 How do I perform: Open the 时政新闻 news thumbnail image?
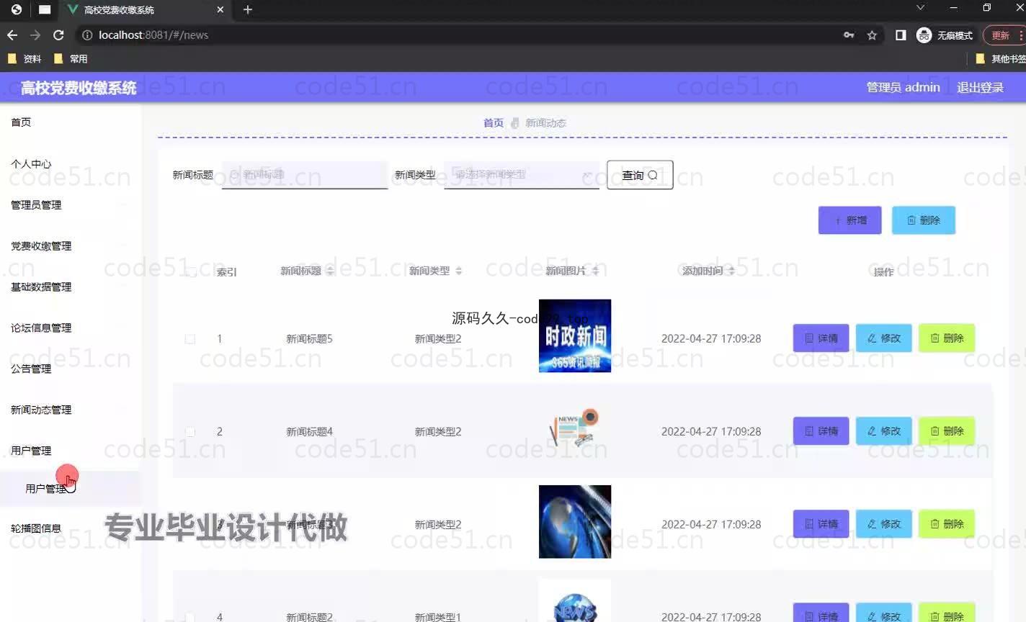(575, 335)
